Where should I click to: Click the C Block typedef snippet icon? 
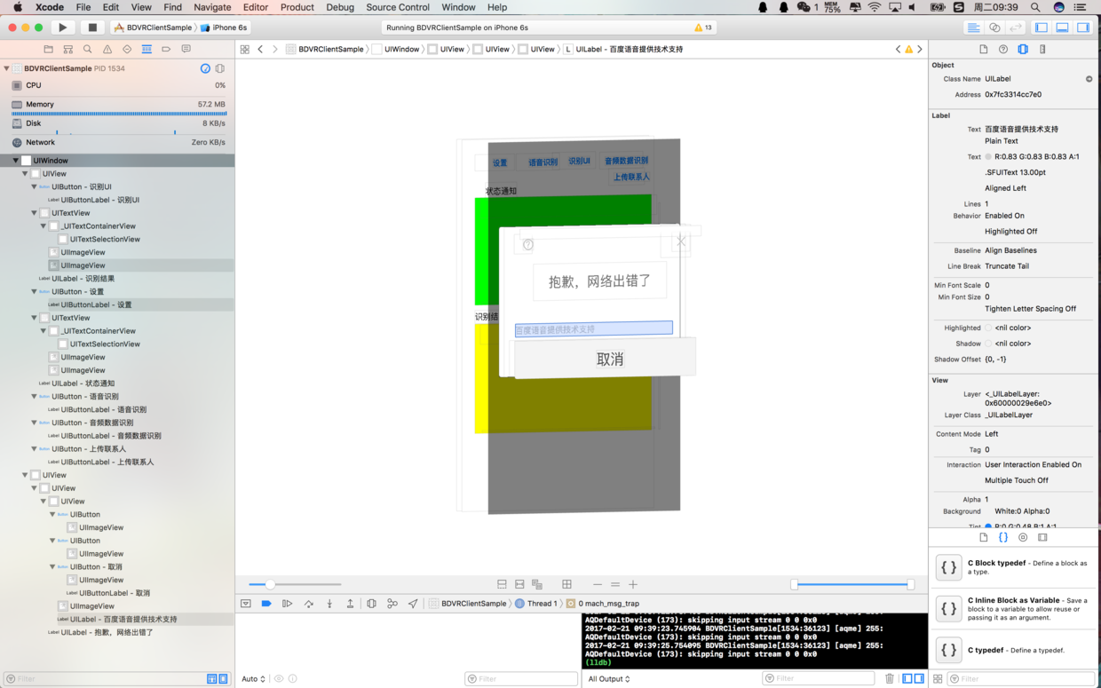click(x=948, y=567)
